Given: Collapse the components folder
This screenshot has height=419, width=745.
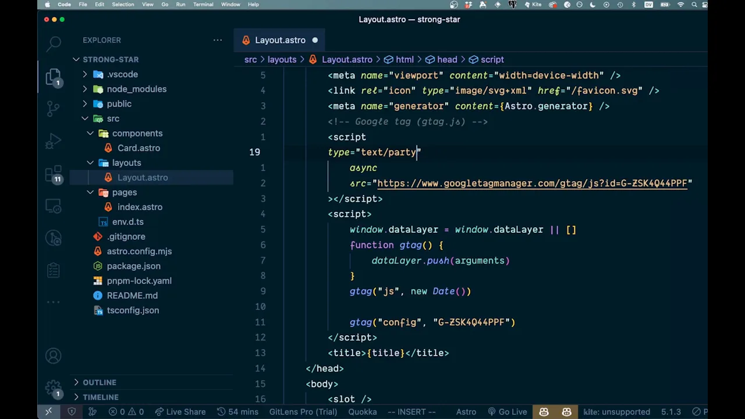Looking at the screenshot, I should click(137, 133).
